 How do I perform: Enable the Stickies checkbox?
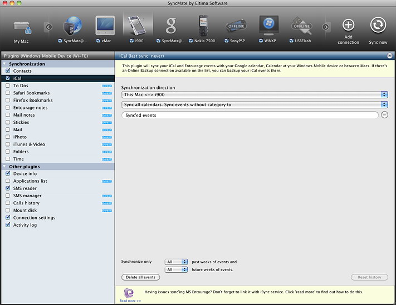pyautogui.click(x=8, y=122)
